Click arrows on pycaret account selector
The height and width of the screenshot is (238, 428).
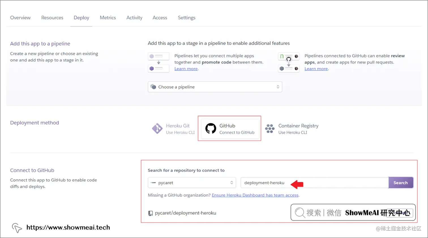pyautogui.click(x=232, y=183)
